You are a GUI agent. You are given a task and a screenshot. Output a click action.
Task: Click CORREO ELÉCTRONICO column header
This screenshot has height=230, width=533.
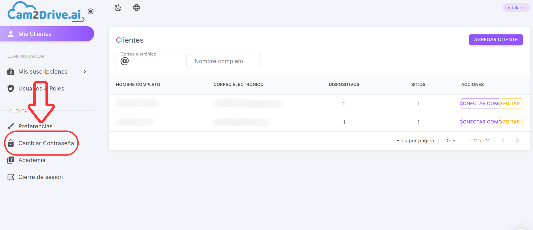click(239, 85)
